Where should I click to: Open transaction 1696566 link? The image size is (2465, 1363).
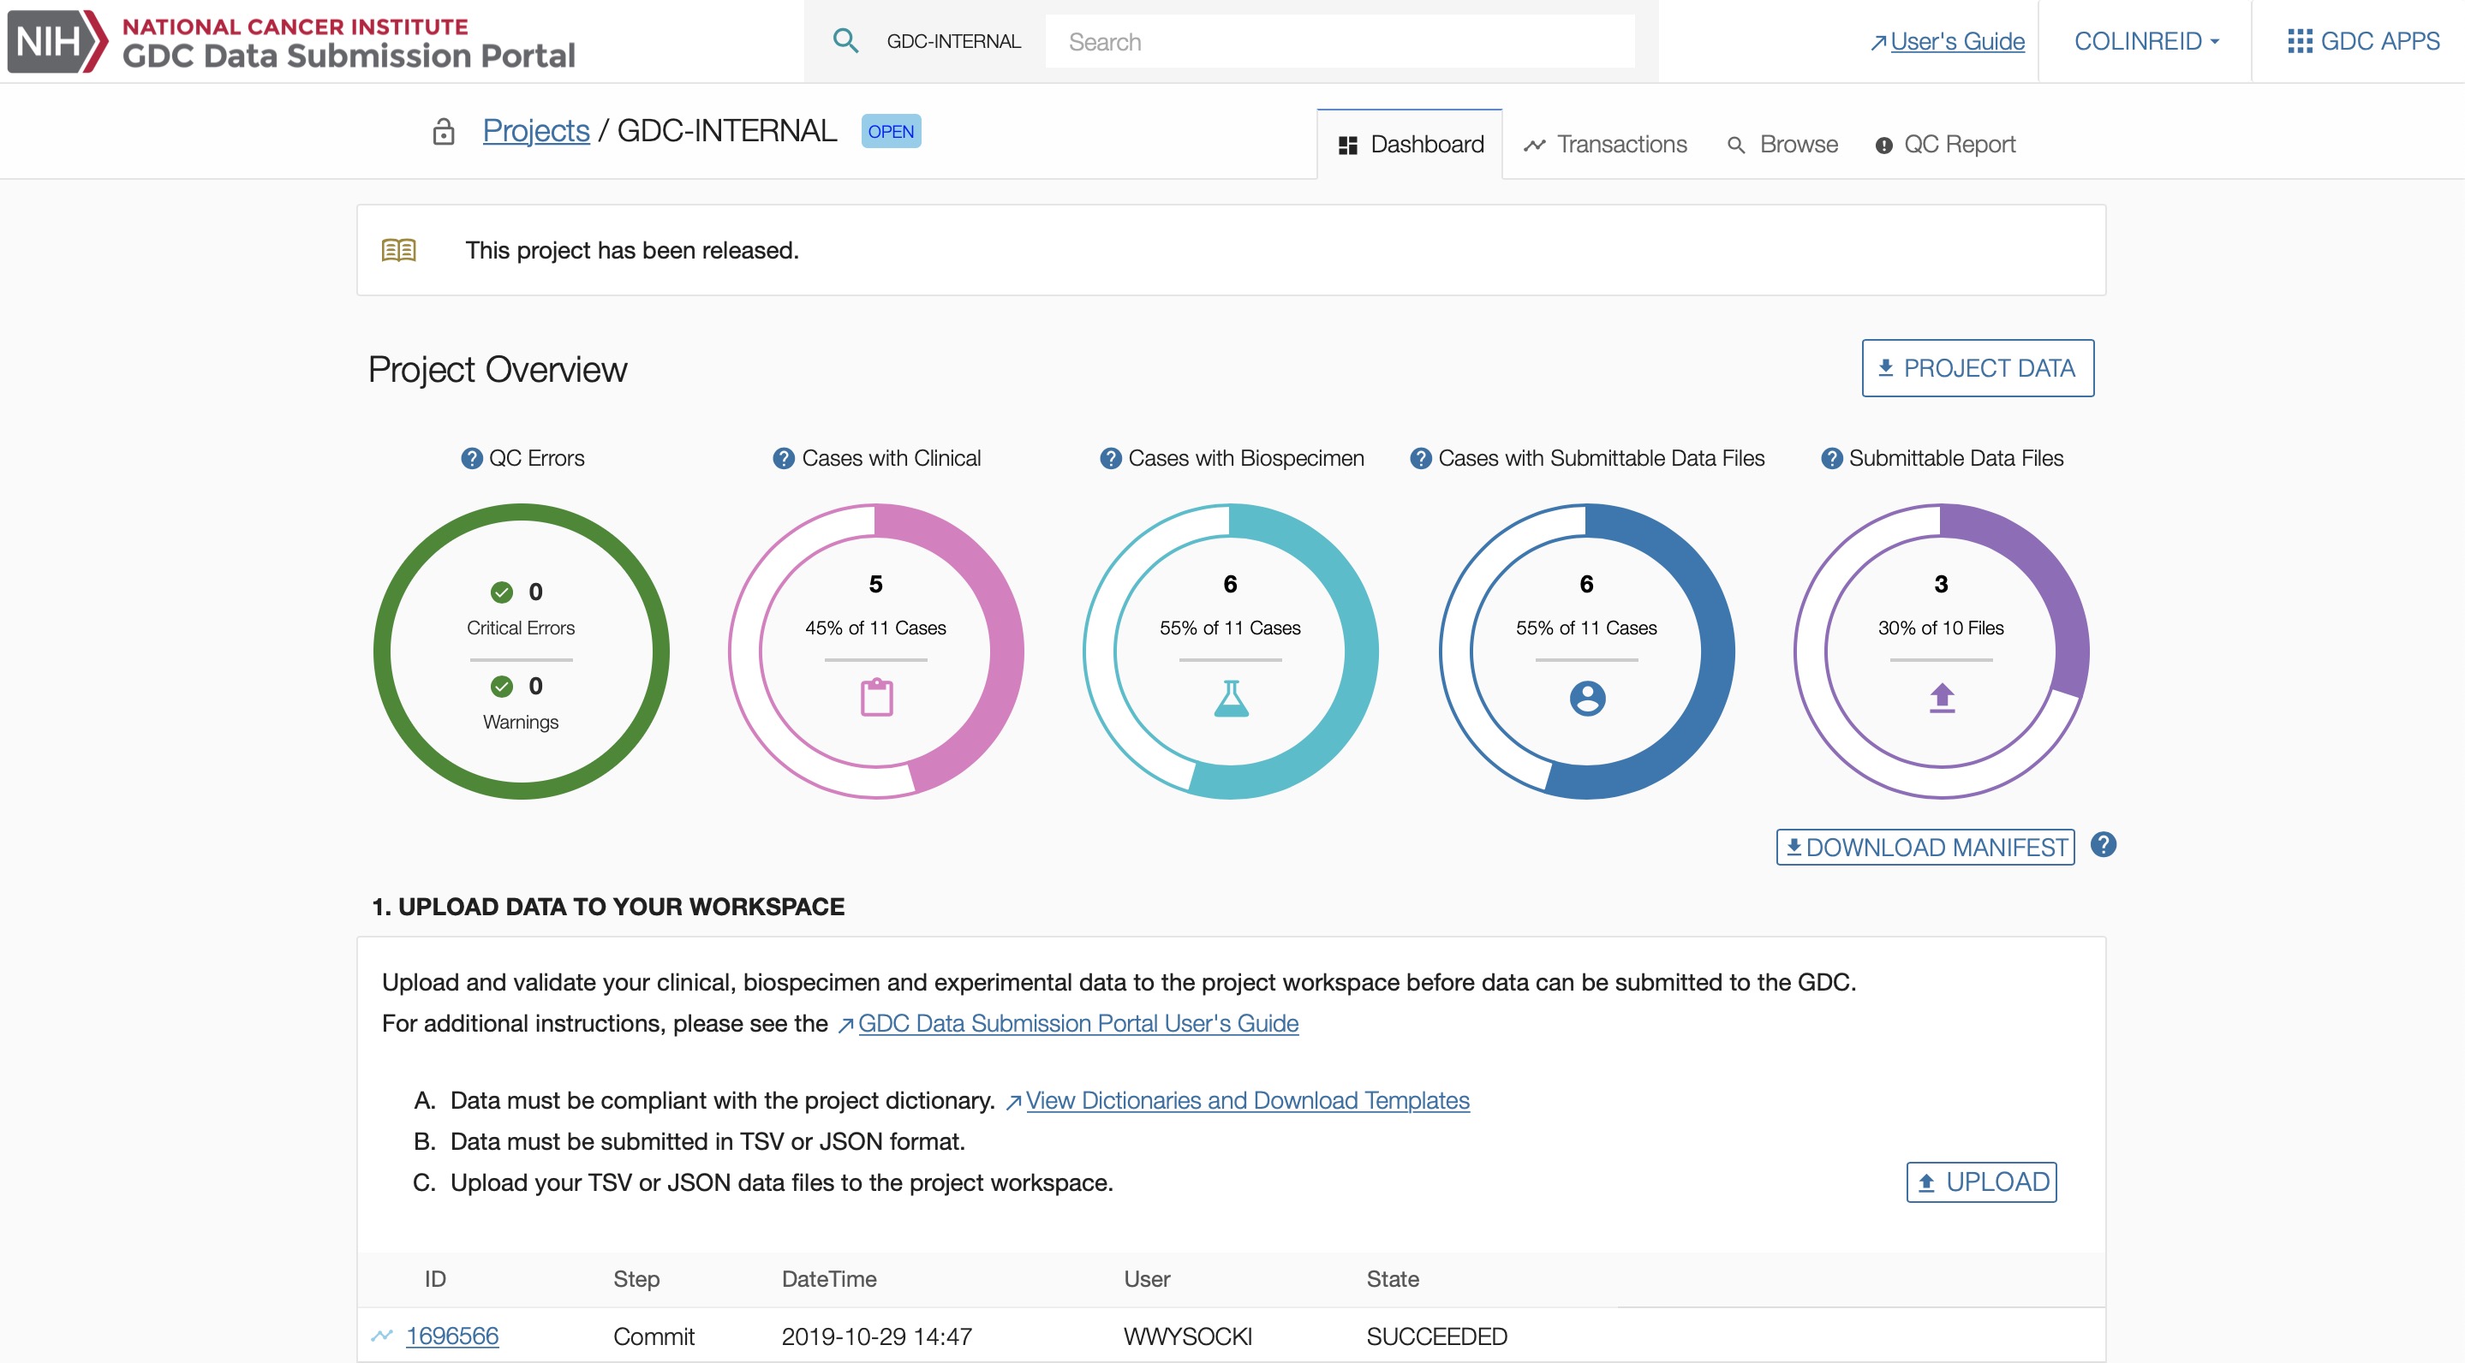pos(451,1336)
